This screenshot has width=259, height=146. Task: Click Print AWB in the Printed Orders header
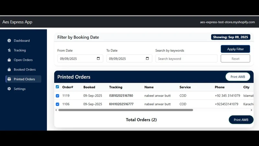click(238, 77)
